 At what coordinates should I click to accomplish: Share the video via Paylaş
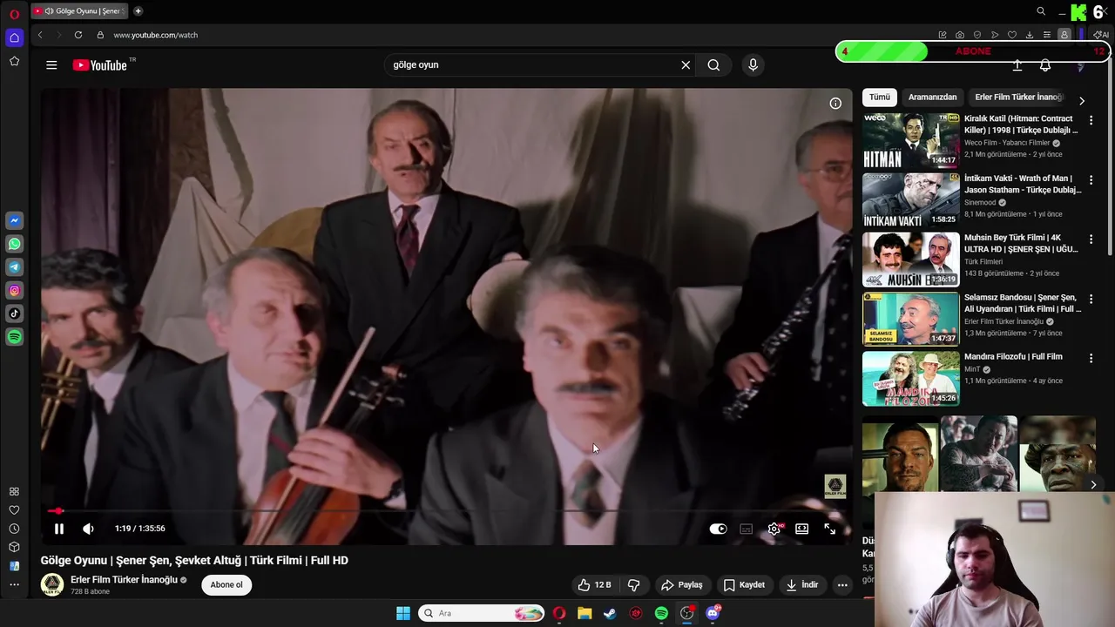point(682,585)
